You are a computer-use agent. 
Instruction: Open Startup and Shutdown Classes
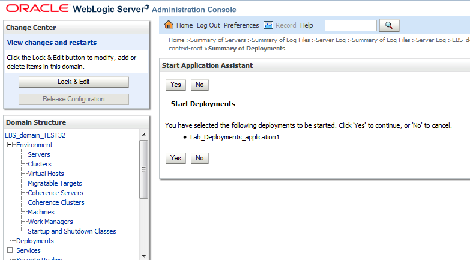point(72,231)
